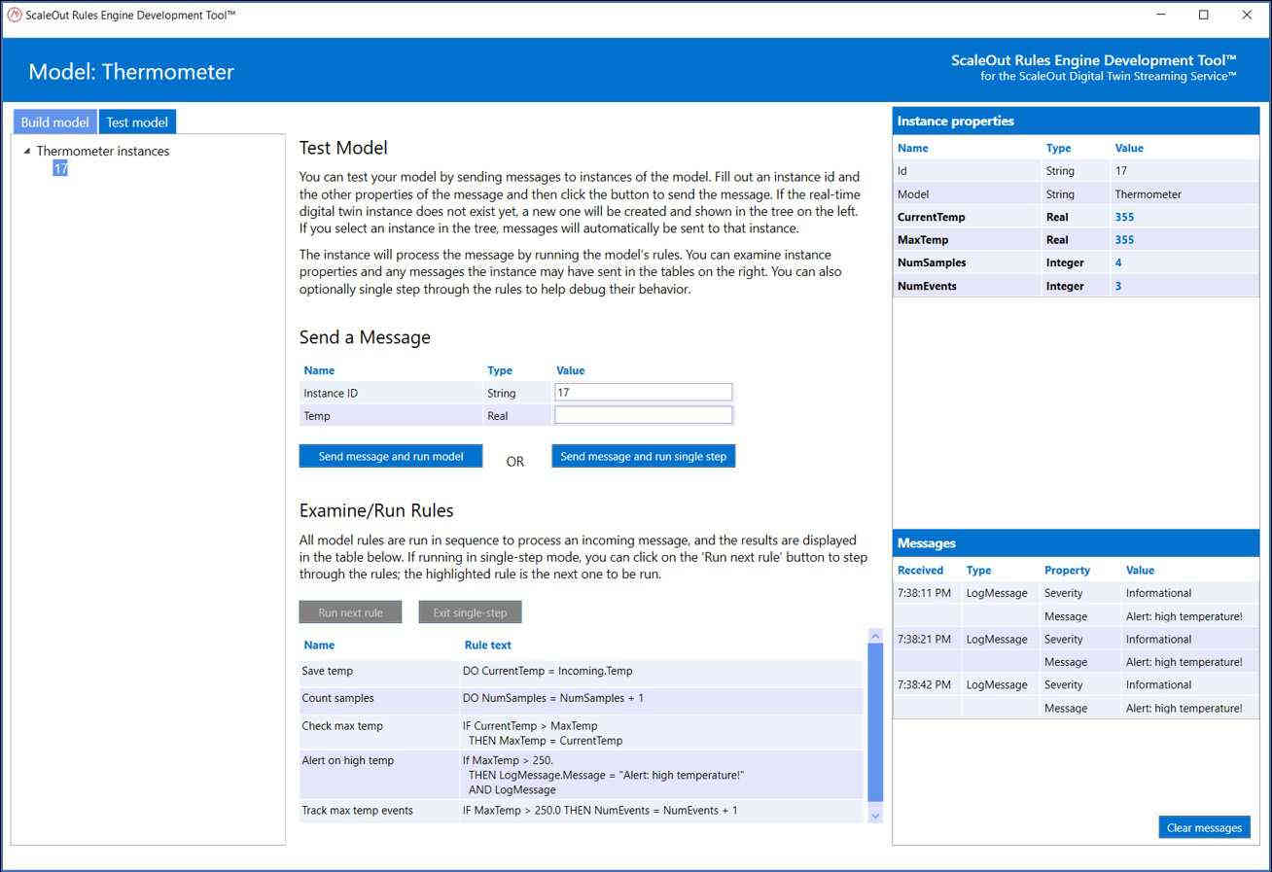The height and width of the screenshot is (872, 1272).
Task: Click Send message and run single step button
Action: click(x=643, y=456)
